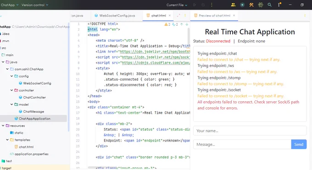Open IDE settings sync atom icon
The width and height of the screenshot is (312, 170).
pos(261,5)
